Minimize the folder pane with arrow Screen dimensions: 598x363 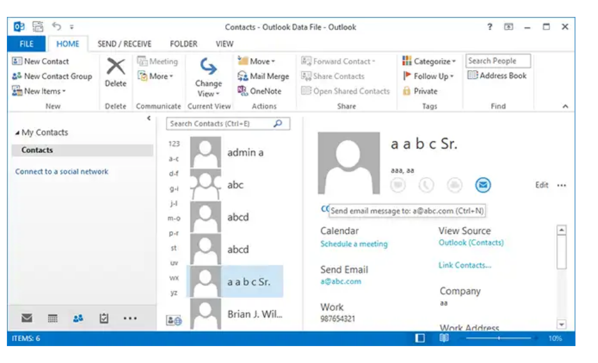tap(149, 118)
